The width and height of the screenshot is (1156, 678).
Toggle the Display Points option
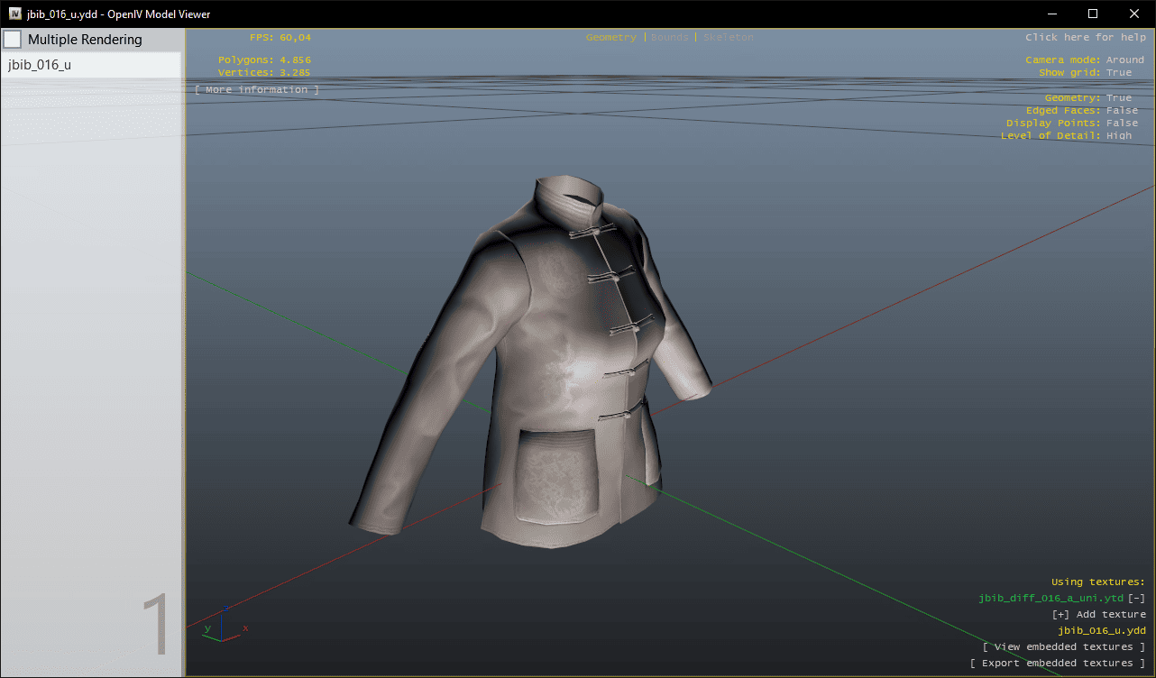pyautogui.click(x=1122, y=124)
